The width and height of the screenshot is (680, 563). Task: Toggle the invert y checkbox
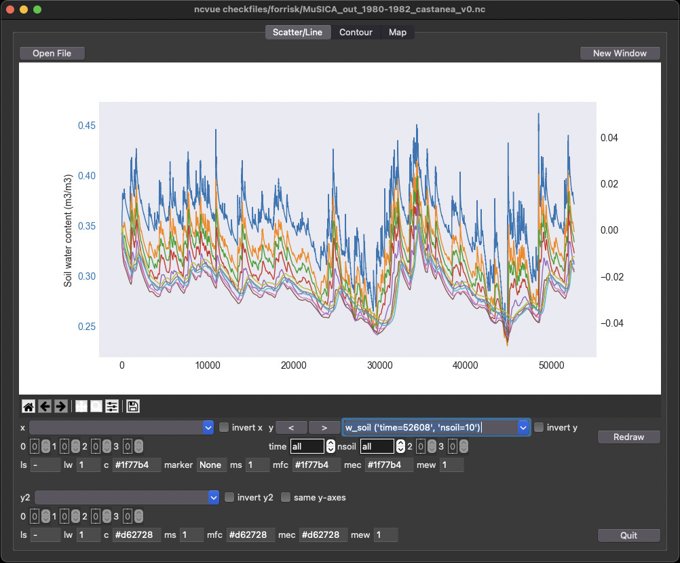(539, 428)
